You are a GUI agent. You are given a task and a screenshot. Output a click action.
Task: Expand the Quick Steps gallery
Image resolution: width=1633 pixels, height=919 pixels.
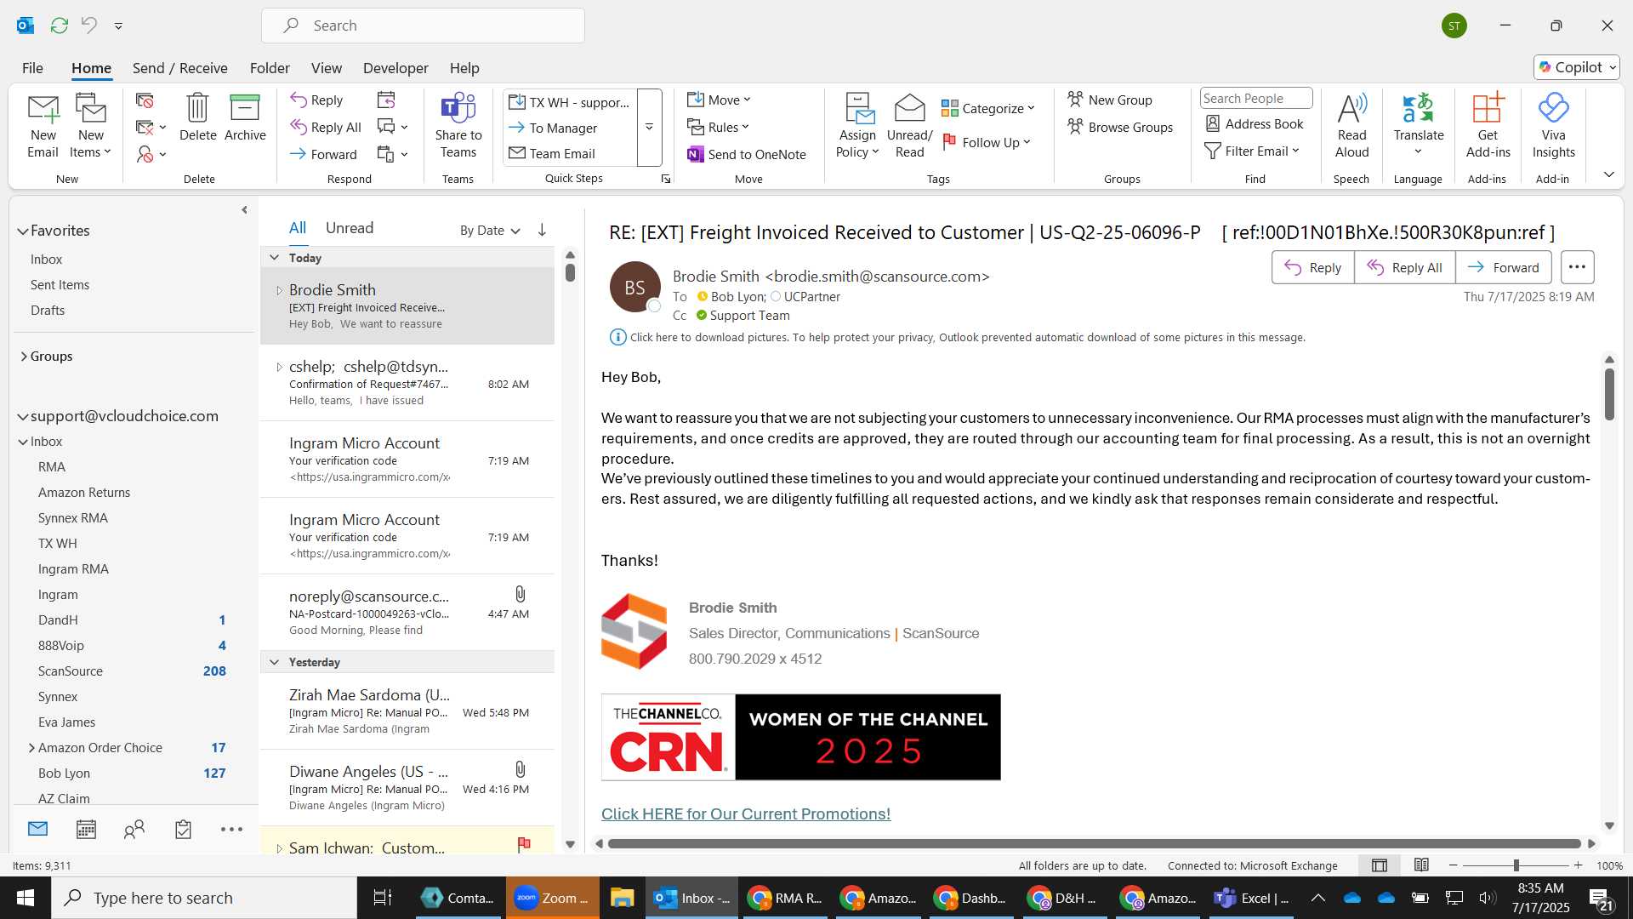tap(650, 127)
